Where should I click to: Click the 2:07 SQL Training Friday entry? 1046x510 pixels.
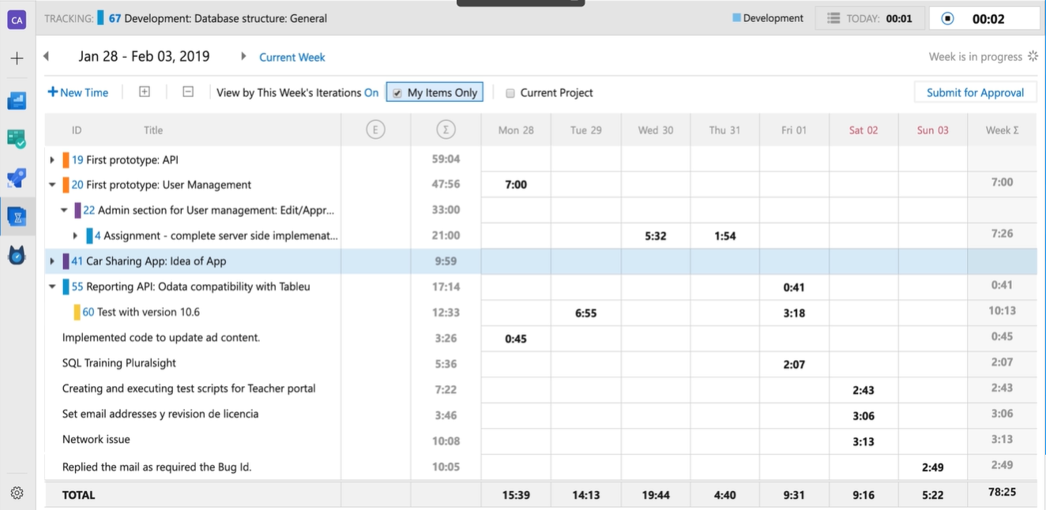794,364
